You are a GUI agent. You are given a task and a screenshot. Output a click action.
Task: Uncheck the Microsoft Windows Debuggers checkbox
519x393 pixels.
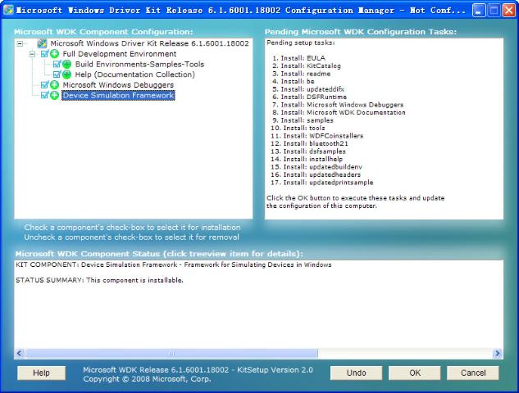(44, 85)
